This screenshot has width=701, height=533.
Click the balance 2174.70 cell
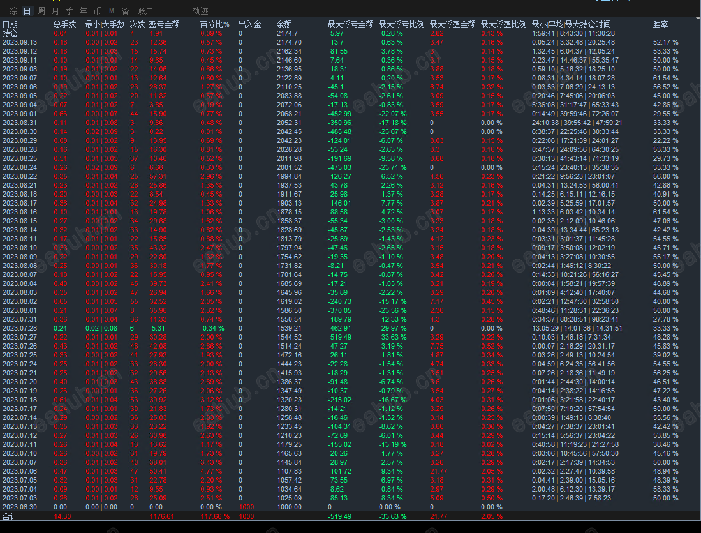tap(289, 43)
